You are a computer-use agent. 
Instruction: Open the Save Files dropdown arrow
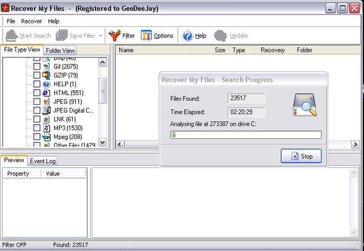pos(100,36)
